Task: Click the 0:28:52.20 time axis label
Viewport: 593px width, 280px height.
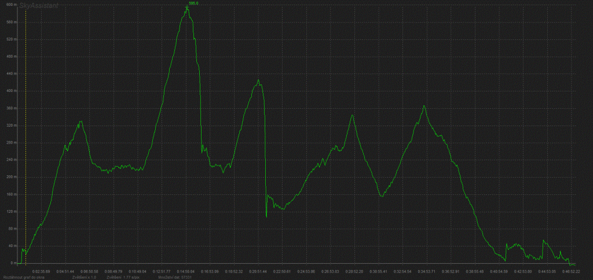Action: (354, 271)
